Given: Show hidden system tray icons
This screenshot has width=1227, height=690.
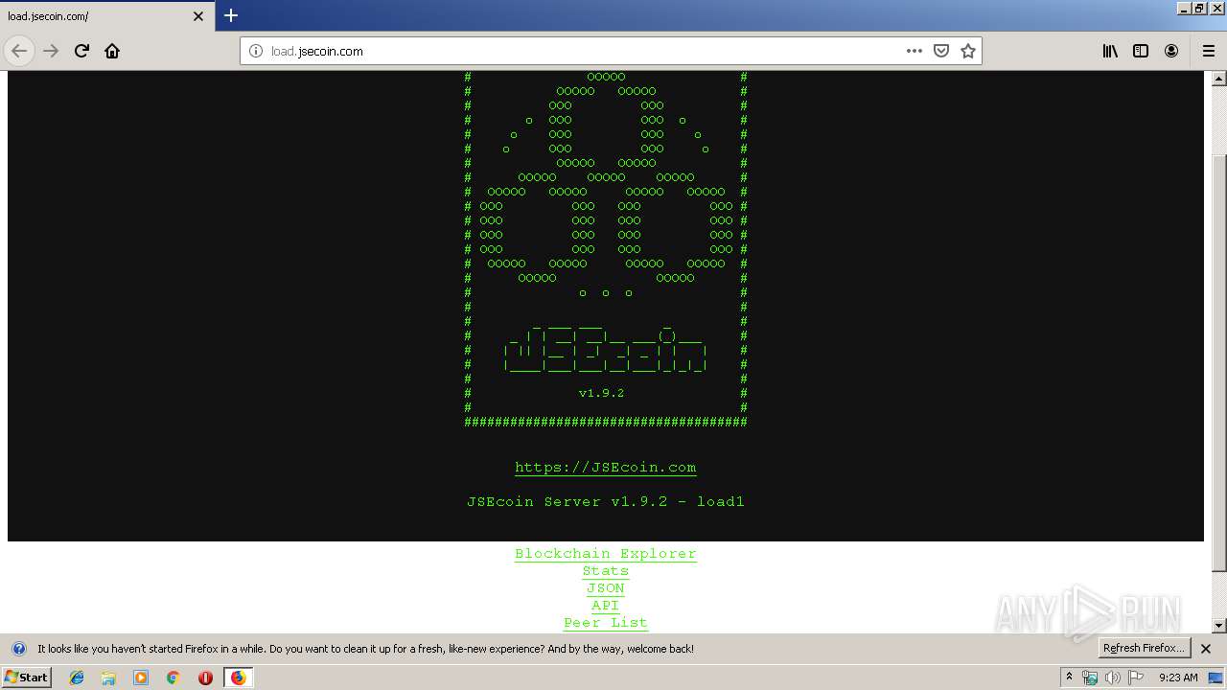Looking at the screenshot, I should point(1069,677).
